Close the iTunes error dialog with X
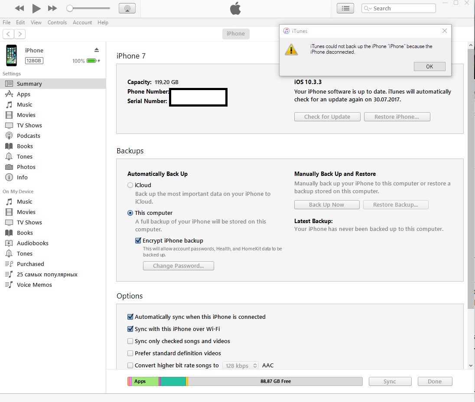 [x=444, y=31]
